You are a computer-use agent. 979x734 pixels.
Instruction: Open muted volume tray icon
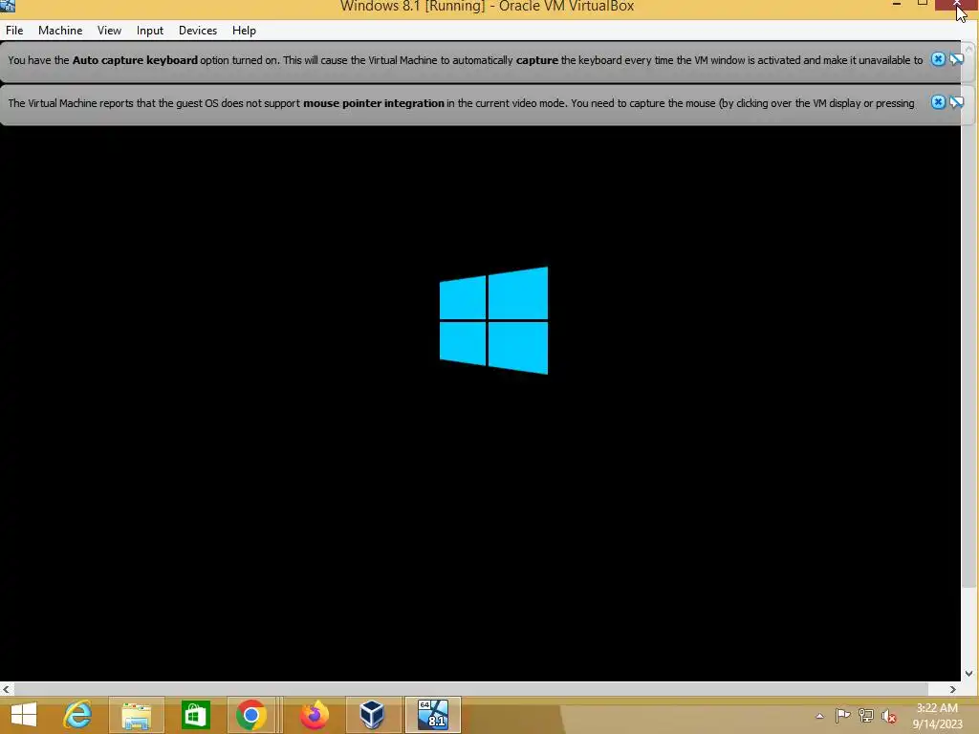(x=889, y=716)
